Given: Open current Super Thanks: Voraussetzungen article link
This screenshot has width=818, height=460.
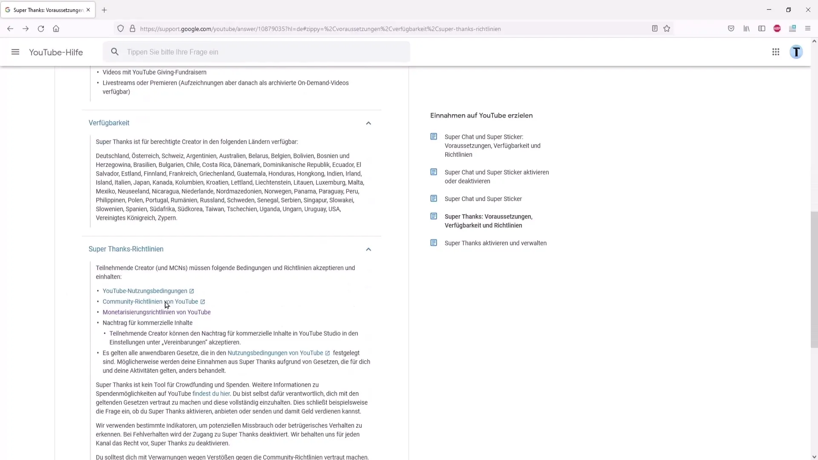Looking at the screenshot, I should pos(489,221).
